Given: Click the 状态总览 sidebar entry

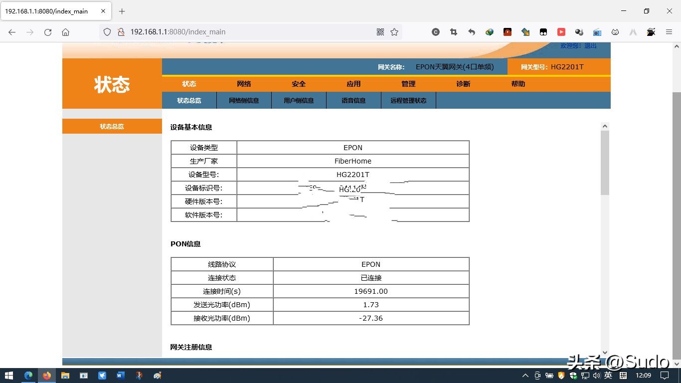Looking at the screenshot, I should click(112, 126).
